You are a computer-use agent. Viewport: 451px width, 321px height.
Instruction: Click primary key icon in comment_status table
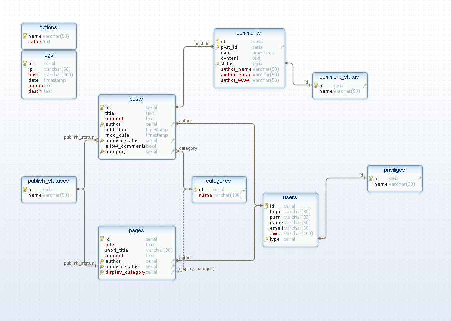pos(316,86)
